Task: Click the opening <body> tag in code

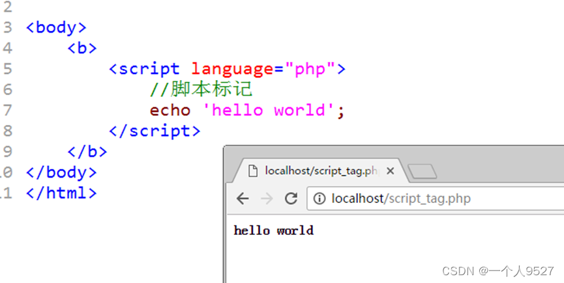Action: 56,27
